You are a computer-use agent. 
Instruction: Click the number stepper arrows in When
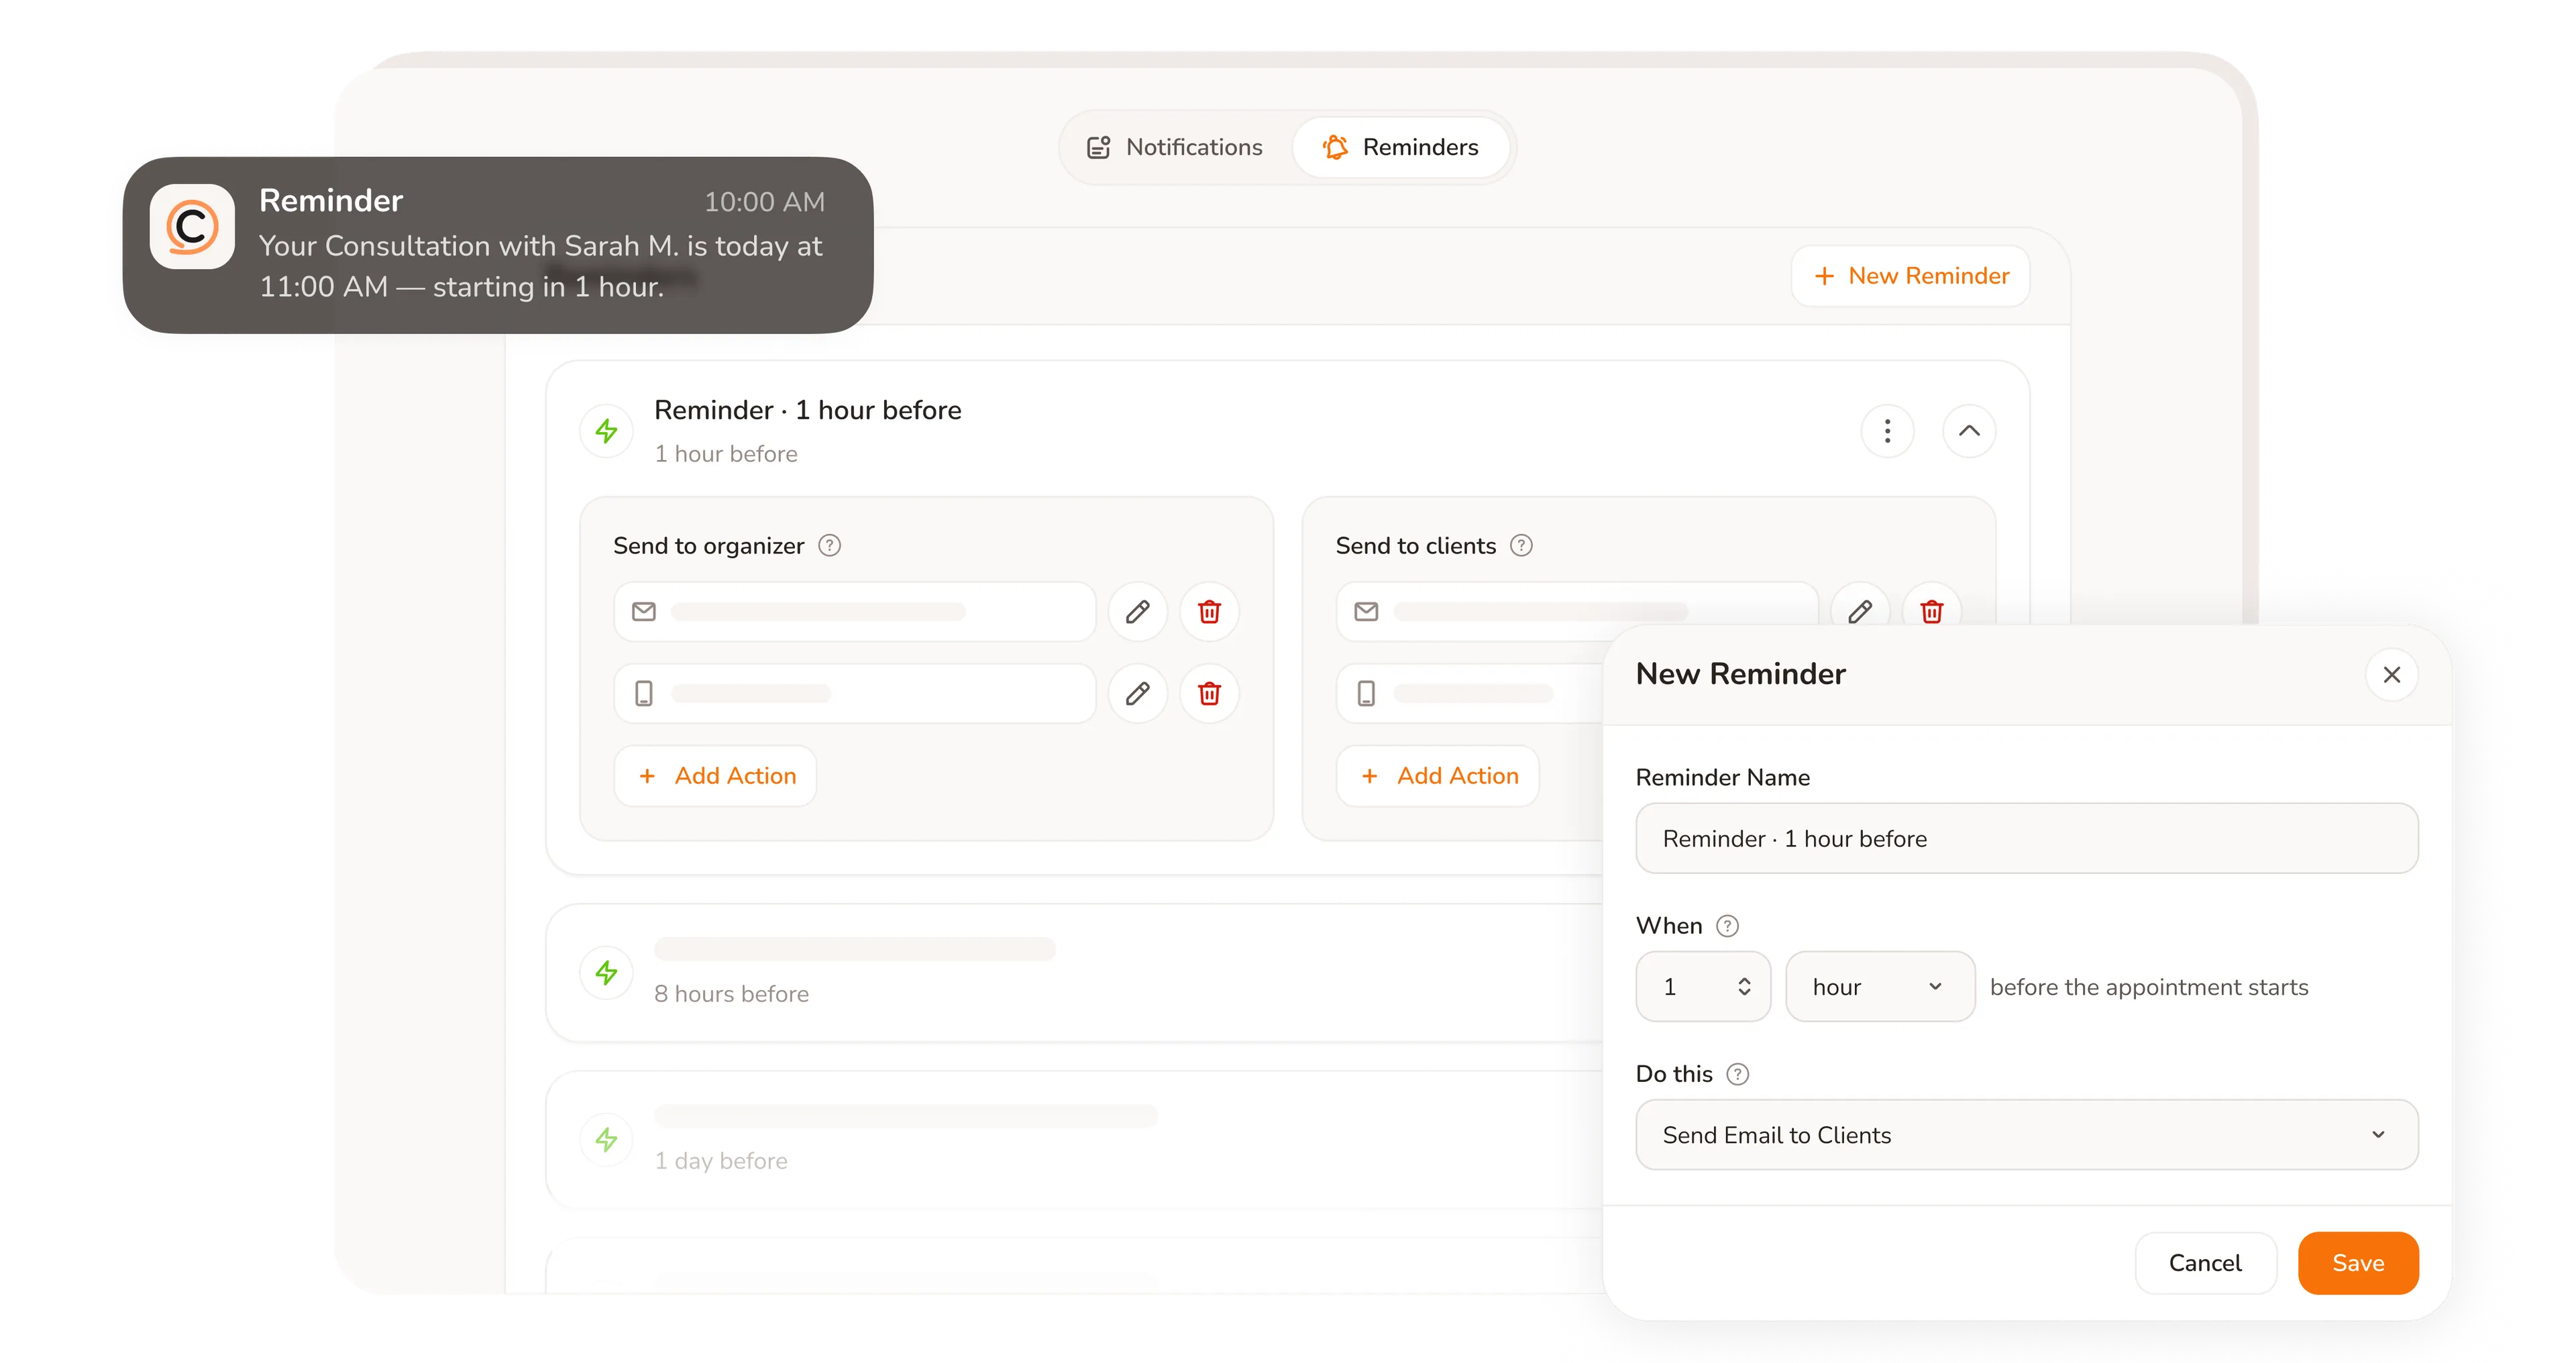coord(1744,987)
